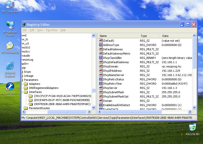This screenshot has height=144, width=203.
Task: Click the (Default) value string icon
Action: point(100,40)
